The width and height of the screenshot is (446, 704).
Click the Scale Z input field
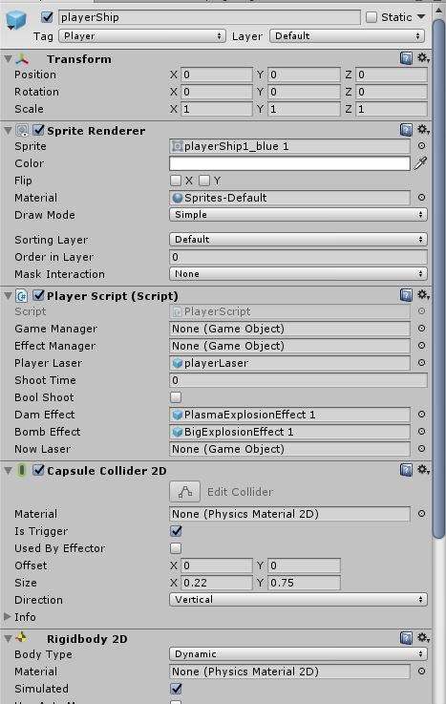click(392, 109)
